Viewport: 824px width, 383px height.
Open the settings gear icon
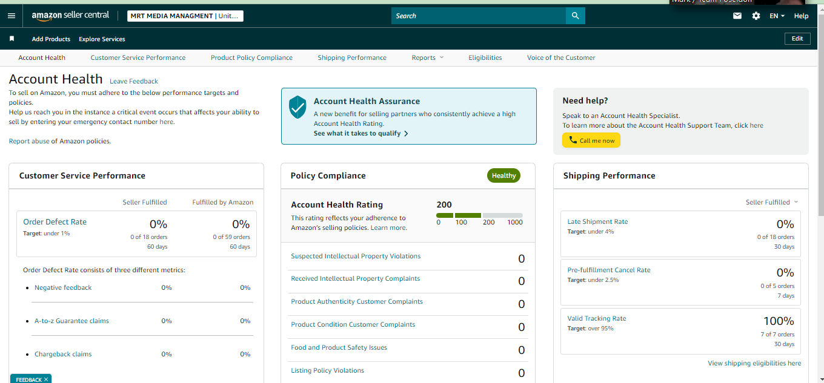(756, 16)
